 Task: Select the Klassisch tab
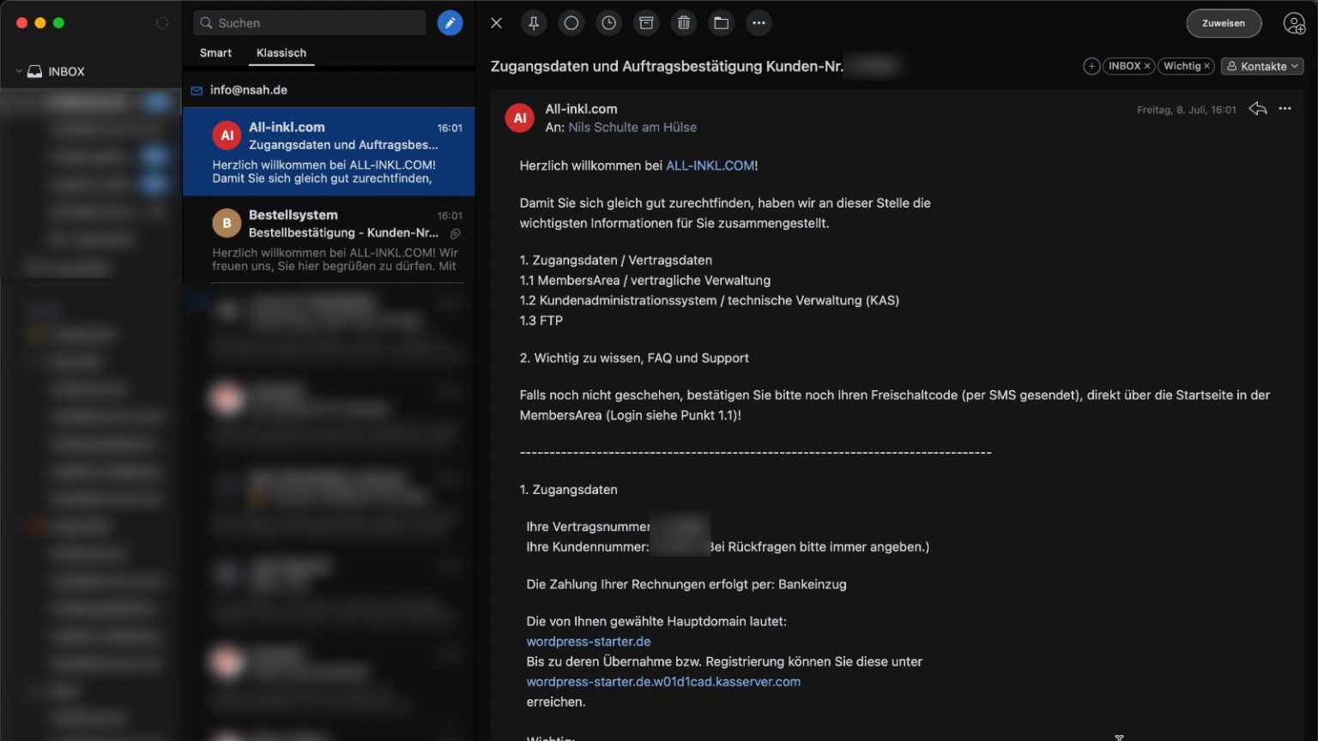(x=281, y=52)
